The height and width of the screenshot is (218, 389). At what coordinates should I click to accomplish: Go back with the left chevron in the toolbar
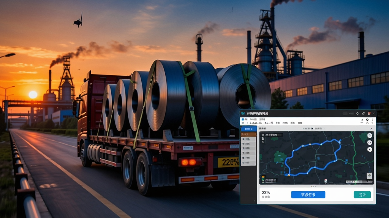[247, 123]
